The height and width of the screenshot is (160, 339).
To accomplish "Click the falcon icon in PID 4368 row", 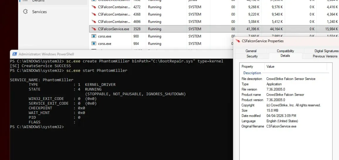I will 94,14.
